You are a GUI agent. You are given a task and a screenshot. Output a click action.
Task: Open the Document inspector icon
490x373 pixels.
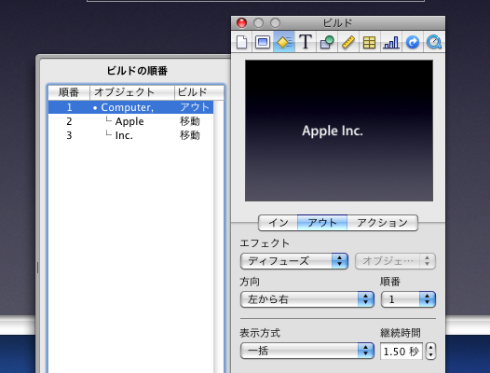pos(241,42)
